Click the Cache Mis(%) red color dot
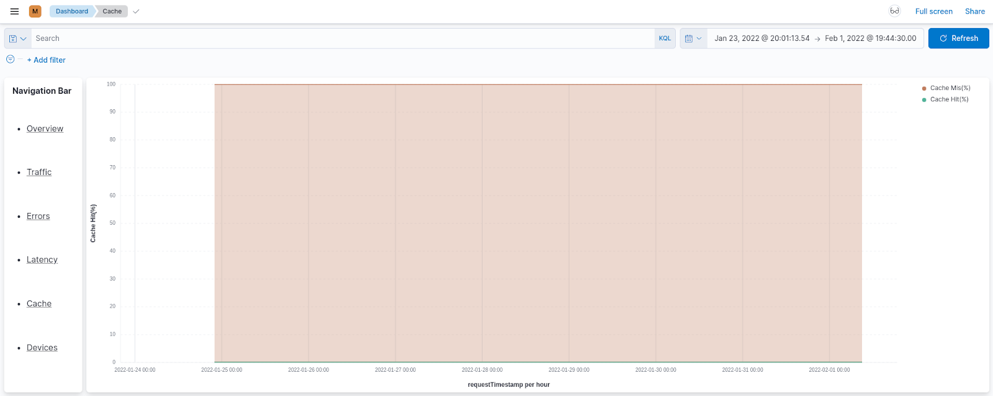This screenshot has width=993, height=396. pos(924,88)
